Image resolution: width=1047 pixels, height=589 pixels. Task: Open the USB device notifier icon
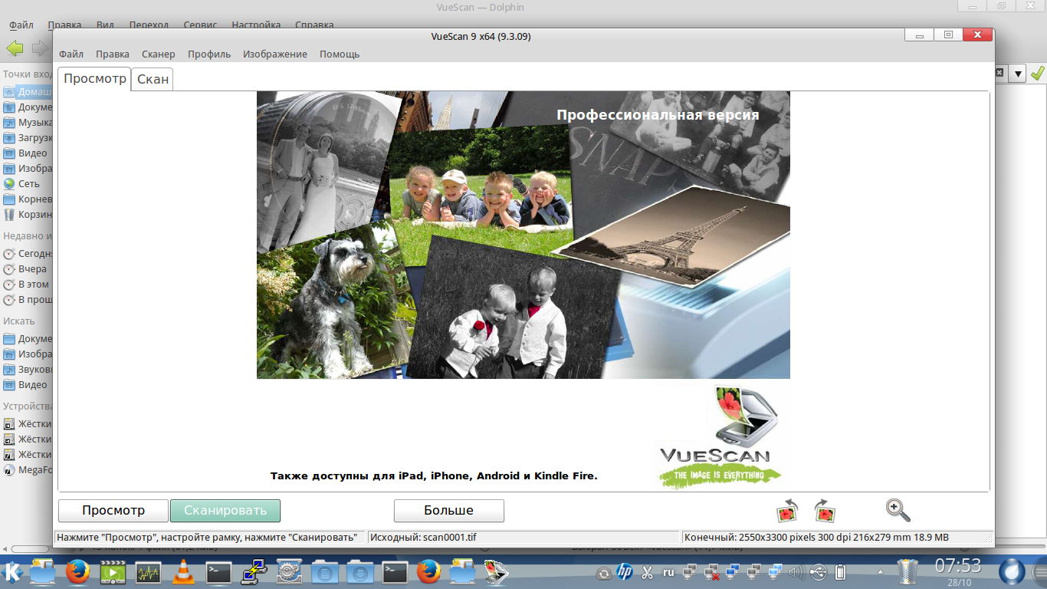point(818,572)
